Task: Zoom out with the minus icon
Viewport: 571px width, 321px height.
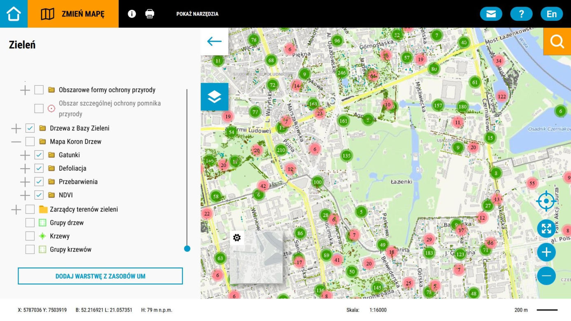Action: click(x=546, y=275)
